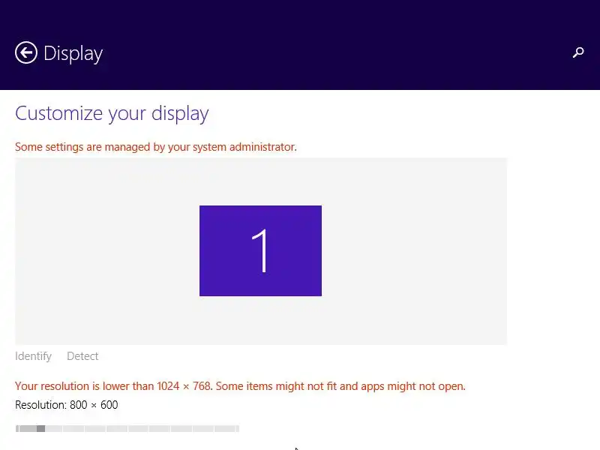Click the Detect link

click(82, 356)
